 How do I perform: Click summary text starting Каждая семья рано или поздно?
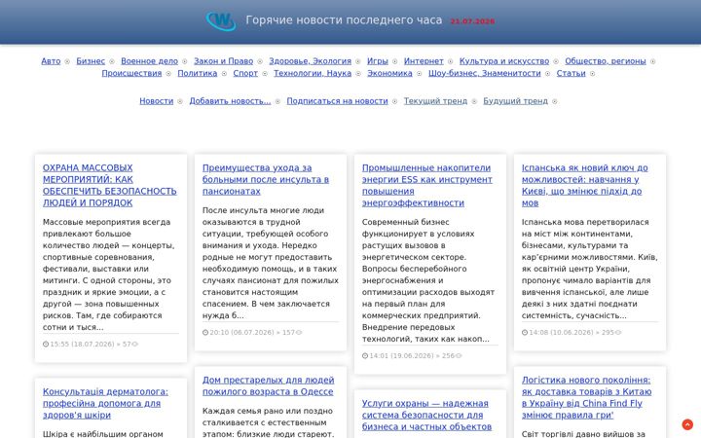point(269,421)
